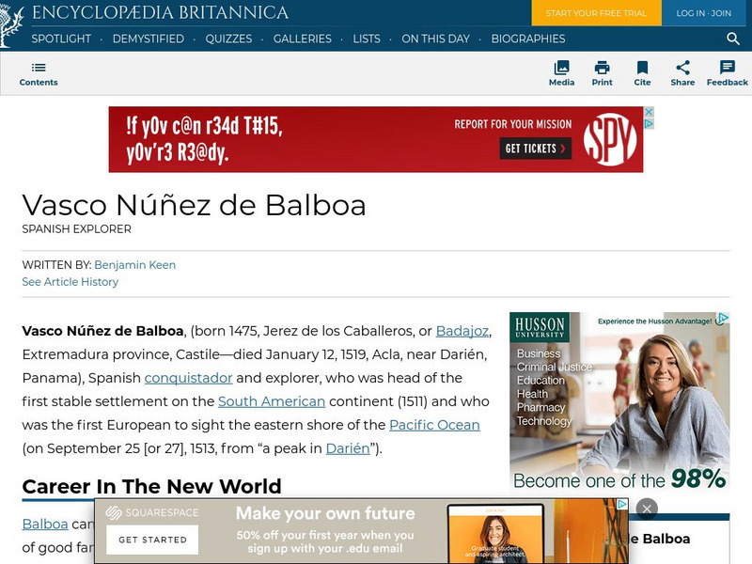Open the Badajoz link
Screen dimensions: 752x564
pyautogui.click(x=461, y=331)
